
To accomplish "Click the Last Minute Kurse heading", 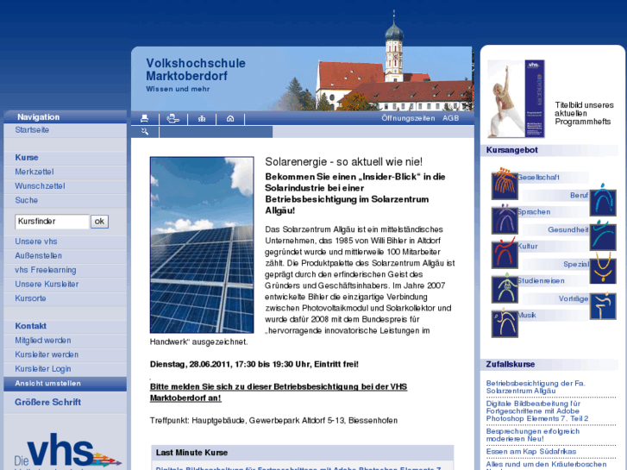I will point(192,453).
